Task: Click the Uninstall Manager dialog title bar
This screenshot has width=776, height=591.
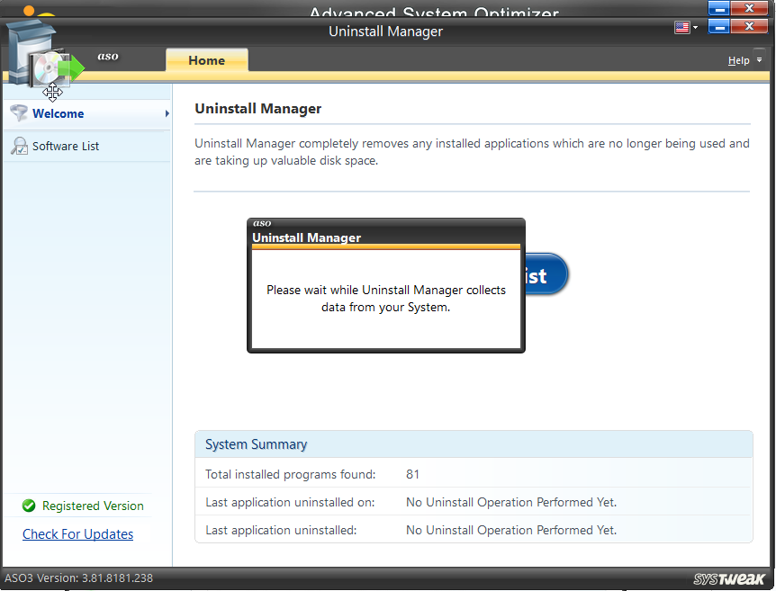Action: (385, 237)
